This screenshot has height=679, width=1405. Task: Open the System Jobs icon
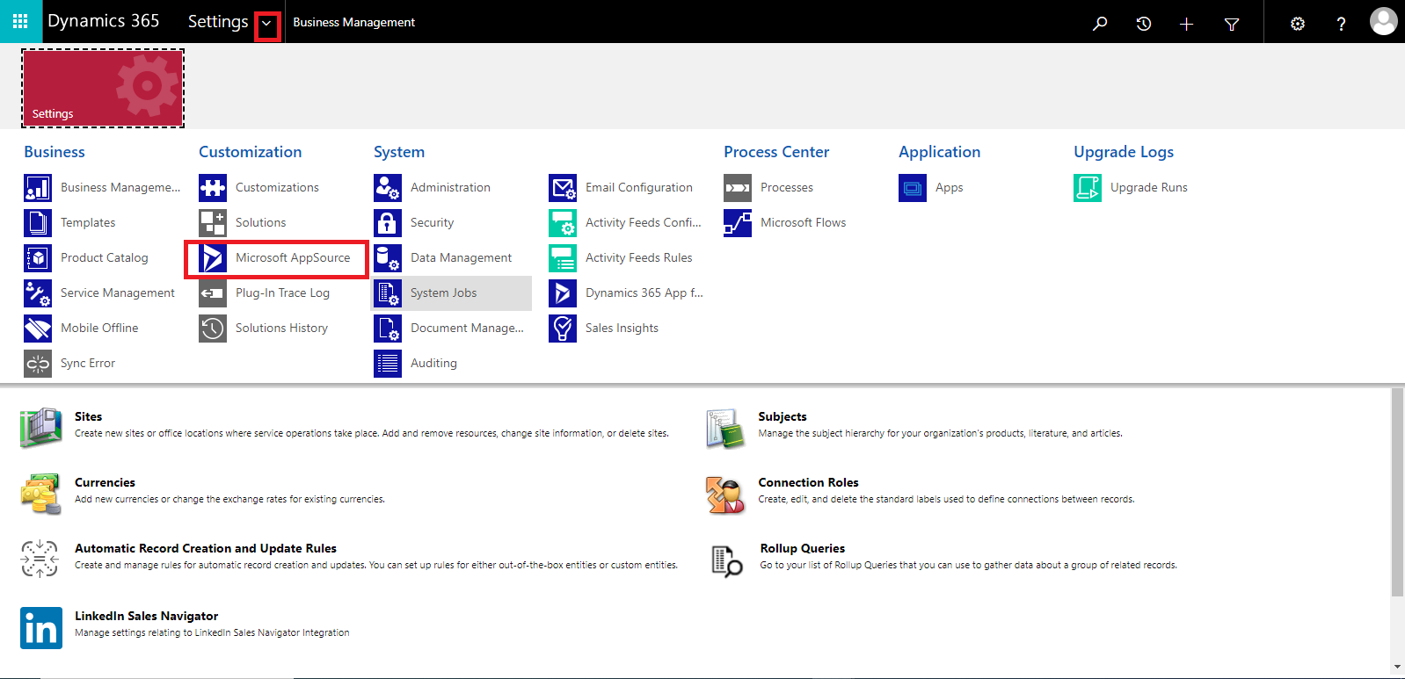pyautogui.click(x=388, y=293)
